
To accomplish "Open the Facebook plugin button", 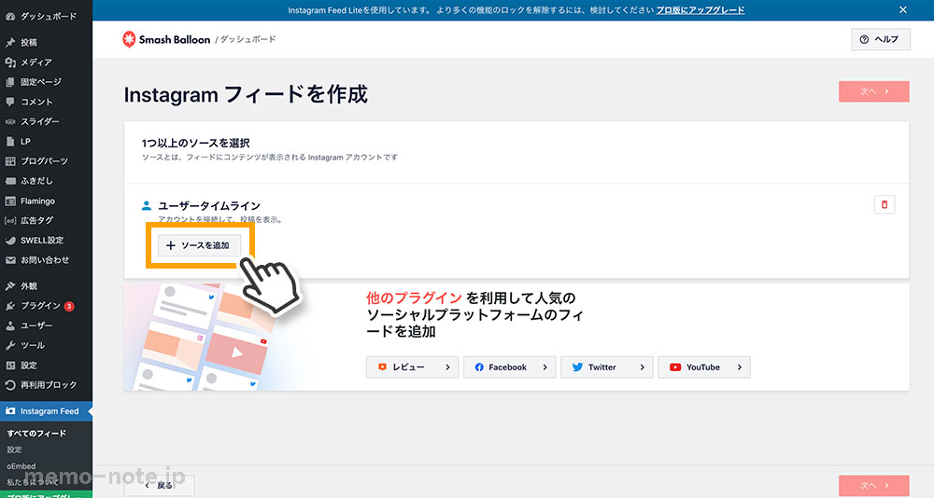I will 509,367.
